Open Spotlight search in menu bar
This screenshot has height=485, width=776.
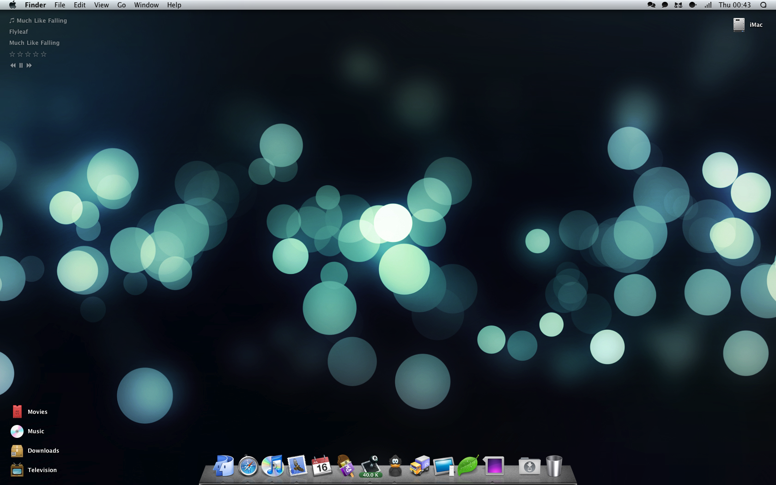764,5
